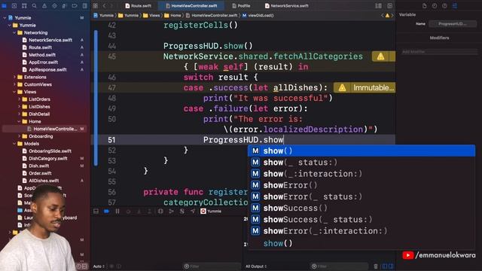Click the debug view hierarchy icon

click(160, 212)
